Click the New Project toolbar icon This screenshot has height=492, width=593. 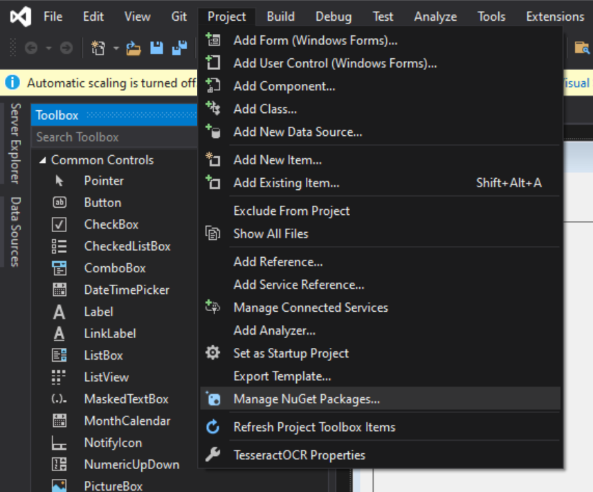click(98, 48)
